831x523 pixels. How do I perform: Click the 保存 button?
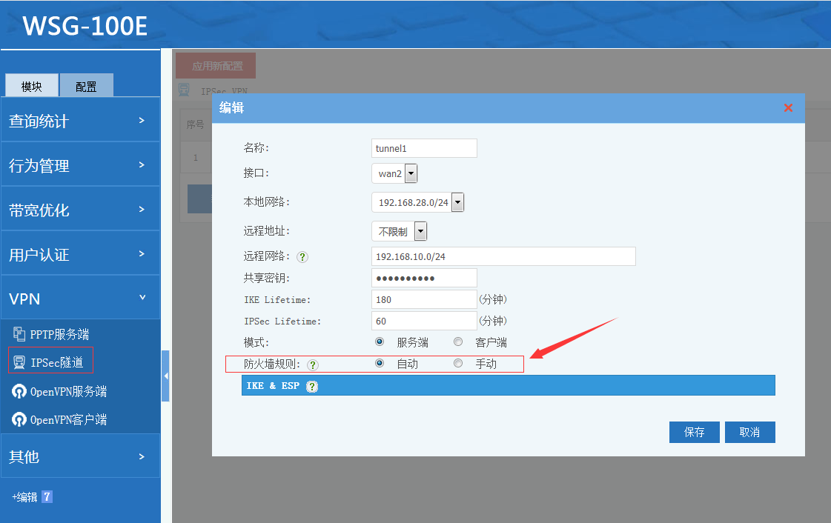[694, 432]
